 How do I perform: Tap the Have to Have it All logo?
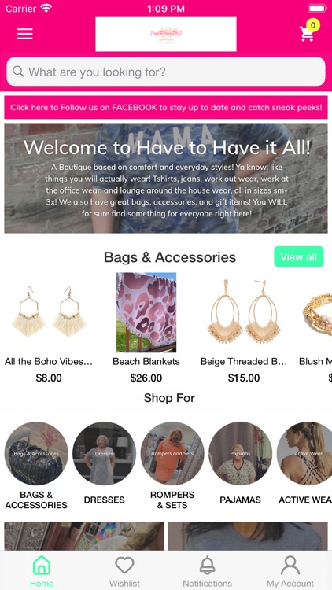coord(166,34)
